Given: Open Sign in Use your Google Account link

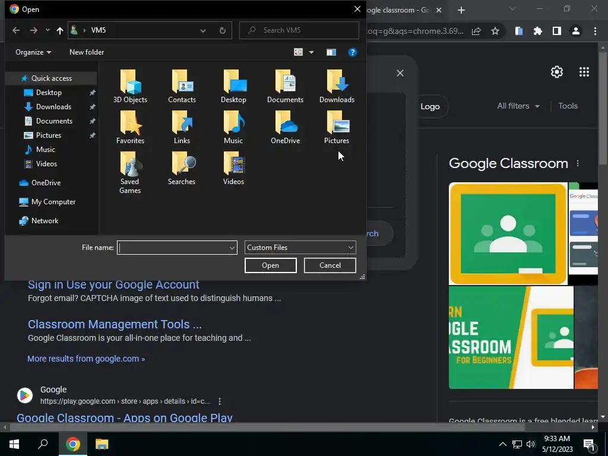Looking at the screenshot, I should 113,284.
